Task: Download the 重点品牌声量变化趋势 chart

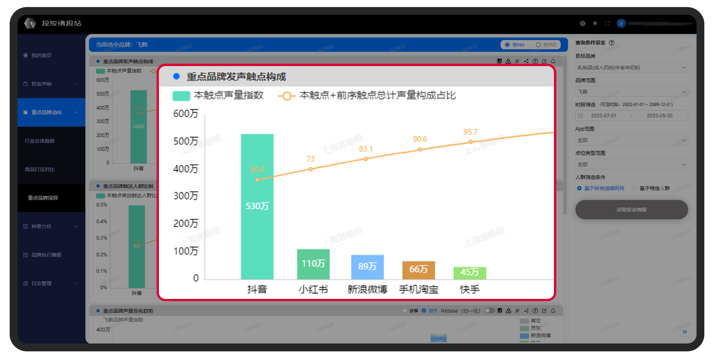Action: 508,310
